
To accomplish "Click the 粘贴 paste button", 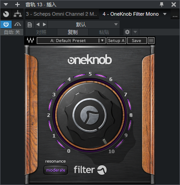I will click(x=104, y=32).
